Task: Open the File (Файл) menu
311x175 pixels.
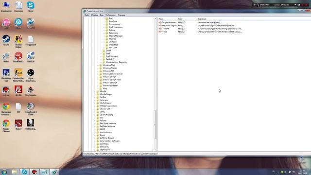Action: click(86, 15)
